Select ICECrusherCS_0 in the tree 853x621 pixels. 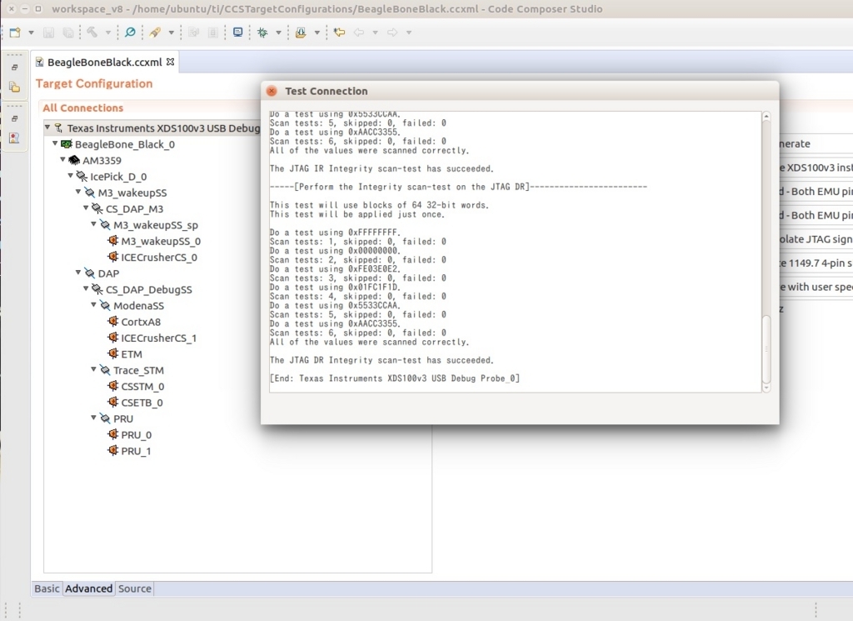(x=159, y=258)
